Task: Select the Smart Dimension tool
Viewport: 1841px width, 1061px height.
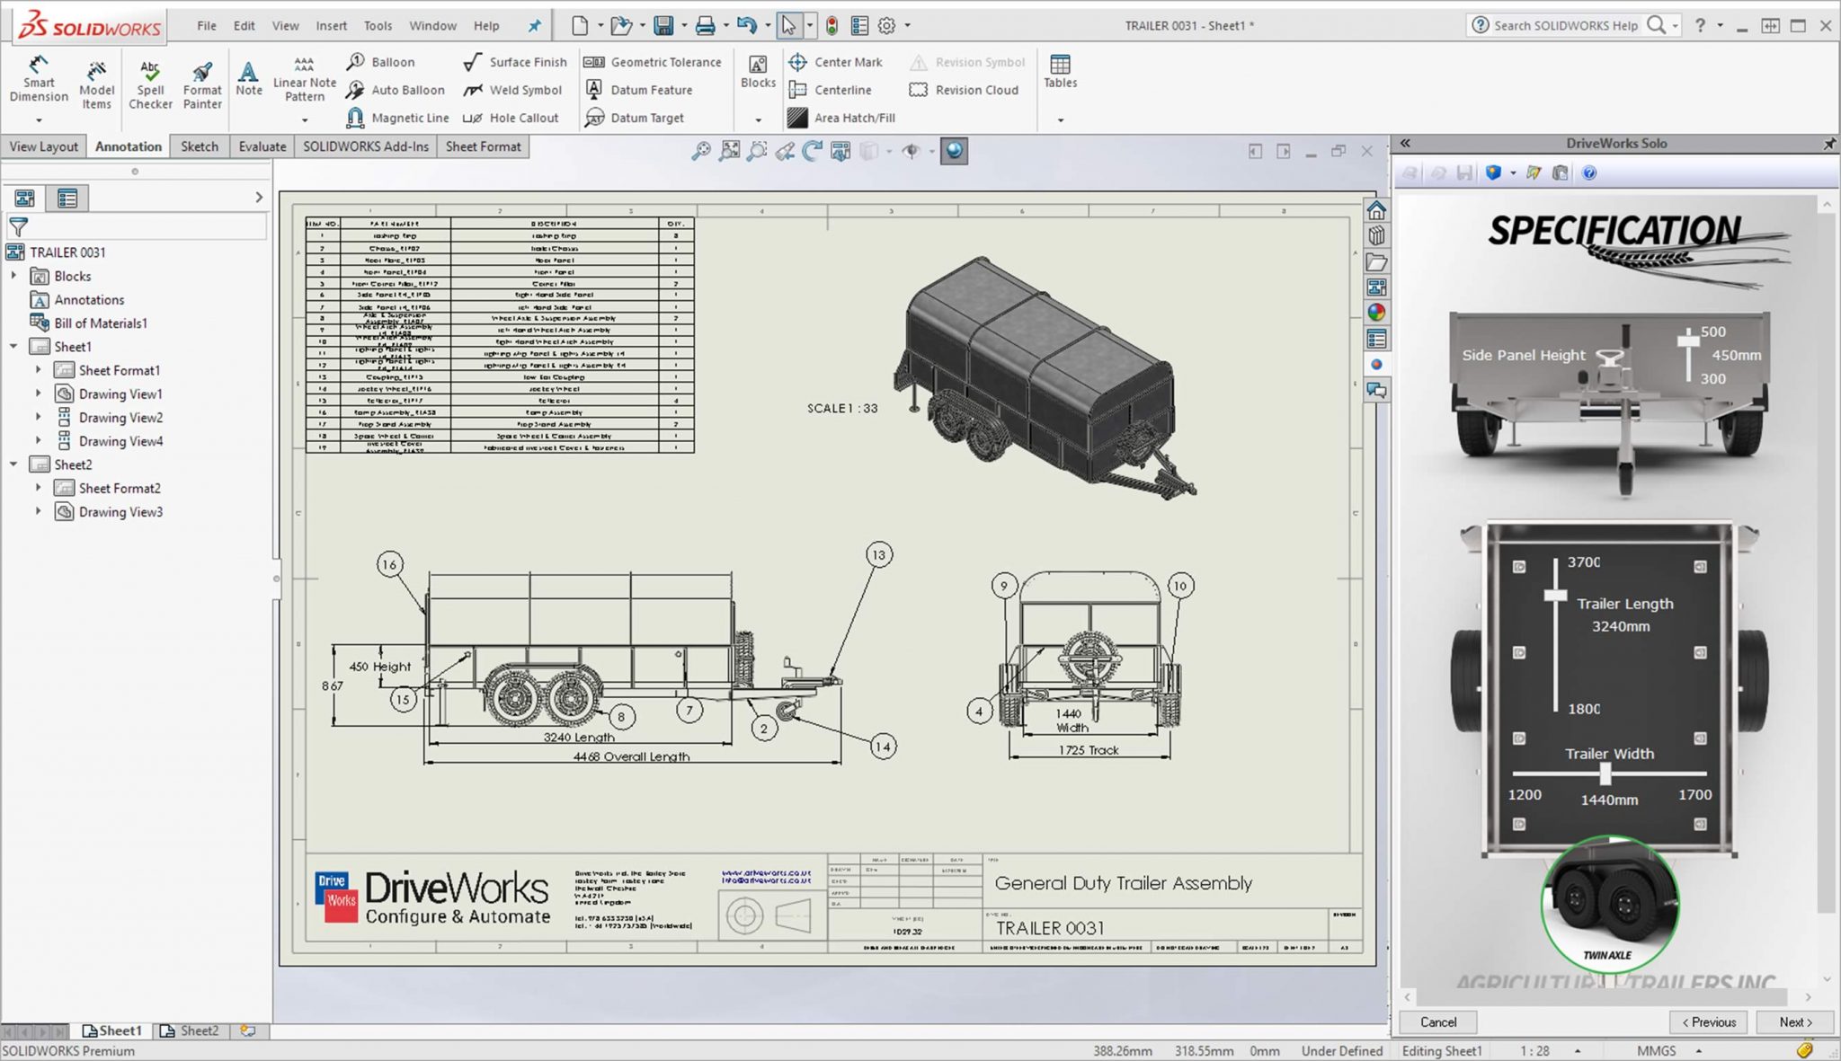Action: pyautogui.click(x=39, y=79)
